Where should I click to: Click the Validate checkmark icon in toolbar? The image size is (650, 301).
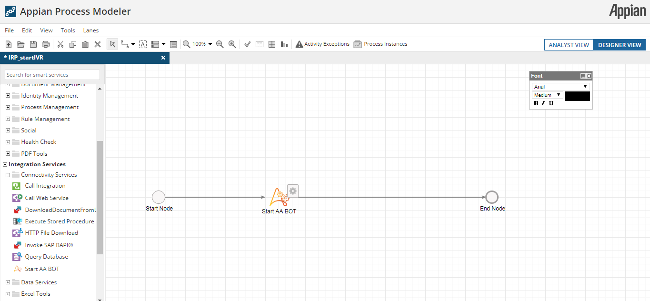click(247, 44)
